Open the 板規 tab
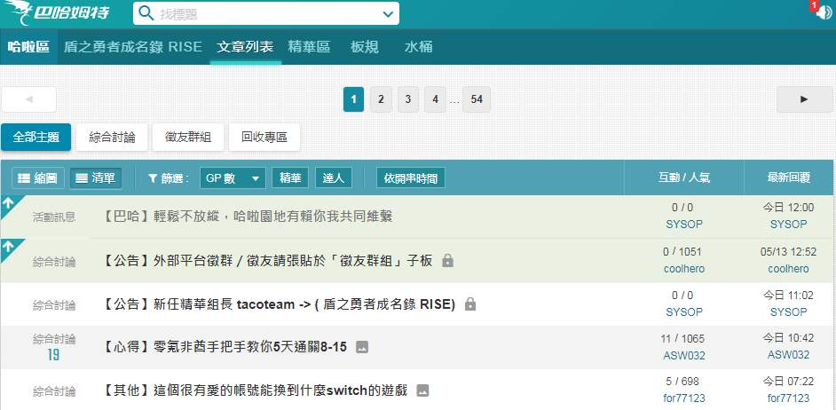Viewport: 836px width, 410px height. click(365, 47)
